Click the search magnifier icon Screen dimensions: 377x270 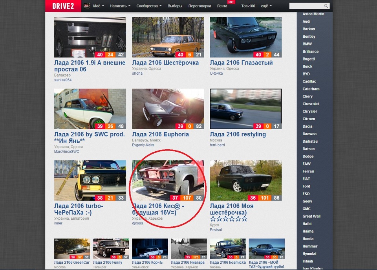pyautogui.click(x=326, y=6)
